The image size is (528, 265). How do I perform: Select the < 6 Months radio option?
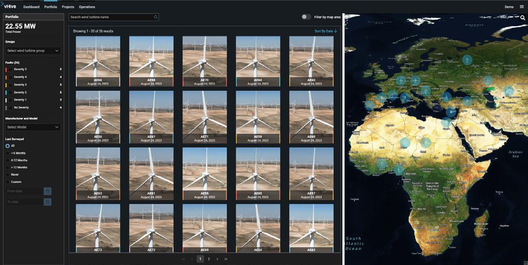click(8, 153)
